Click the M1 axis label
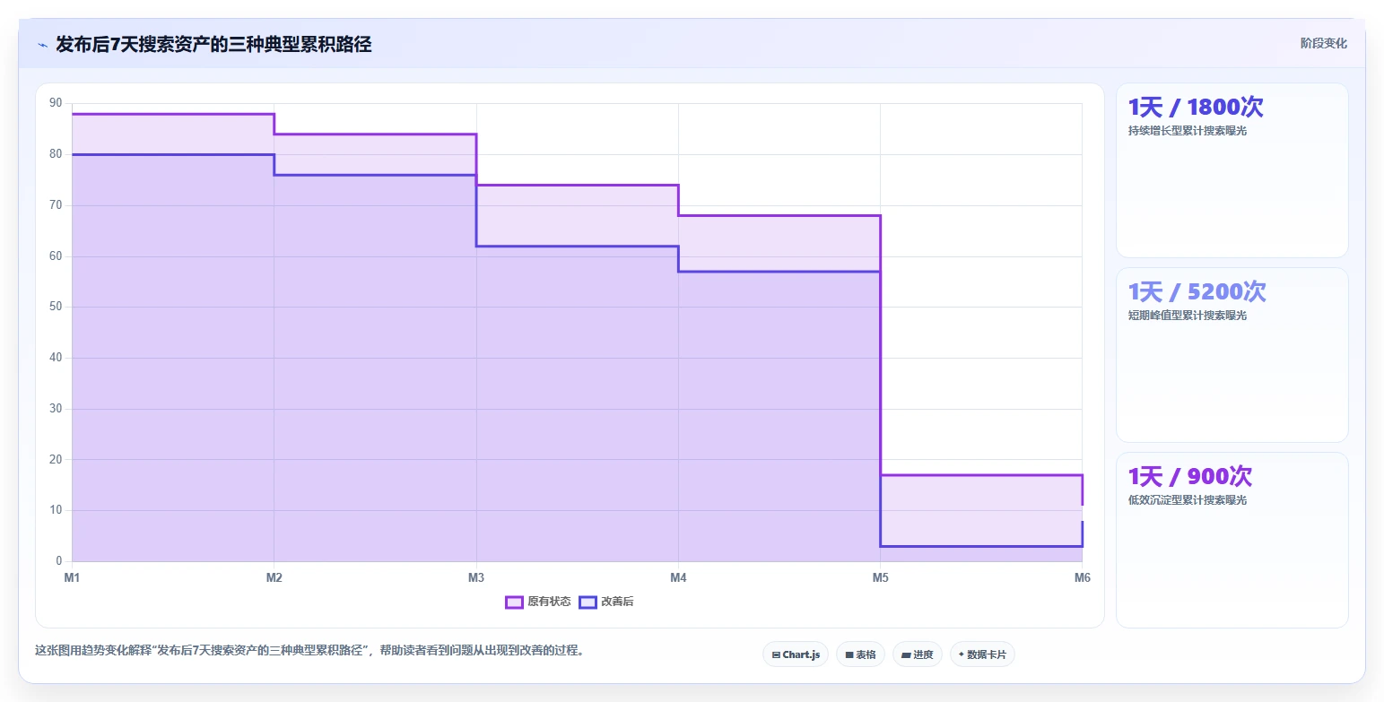Image resolution: width=1384 pixels, height=702 pixels. point(72,577)
